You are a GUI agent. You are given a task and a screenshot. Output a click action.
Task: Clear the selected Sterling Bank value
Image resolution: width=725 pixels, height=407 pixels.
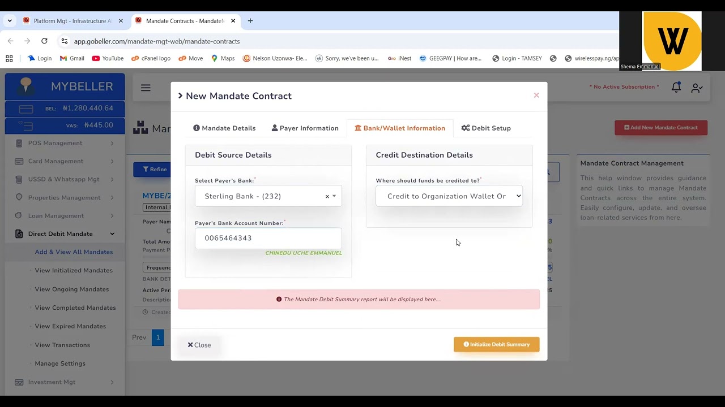(x=327, y=196)
